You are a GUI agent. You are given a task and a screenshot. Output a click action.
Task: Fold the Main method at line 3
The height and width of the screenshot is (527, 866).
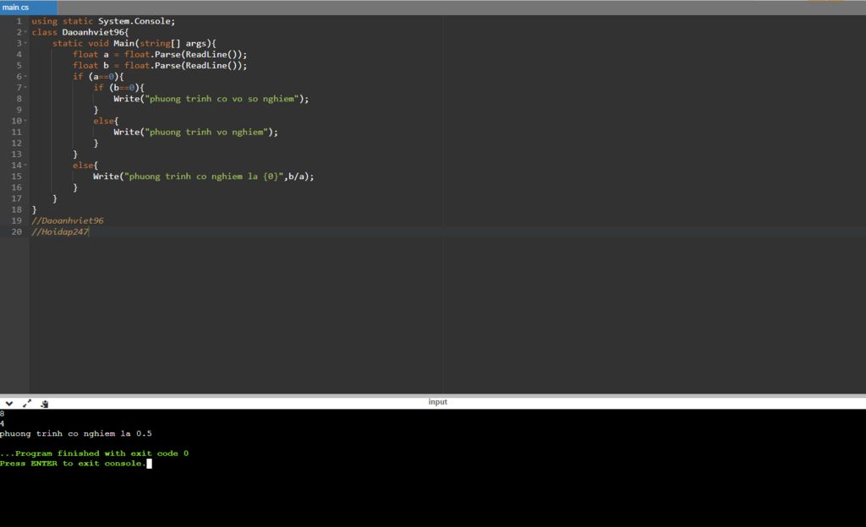25,44
